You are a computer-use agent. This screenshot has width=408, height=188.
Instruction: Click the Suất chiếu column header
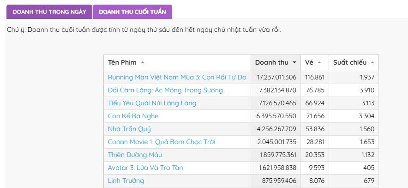349,63
